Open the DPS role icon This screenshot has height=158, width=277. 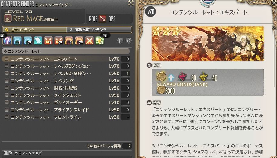[102, 18]
